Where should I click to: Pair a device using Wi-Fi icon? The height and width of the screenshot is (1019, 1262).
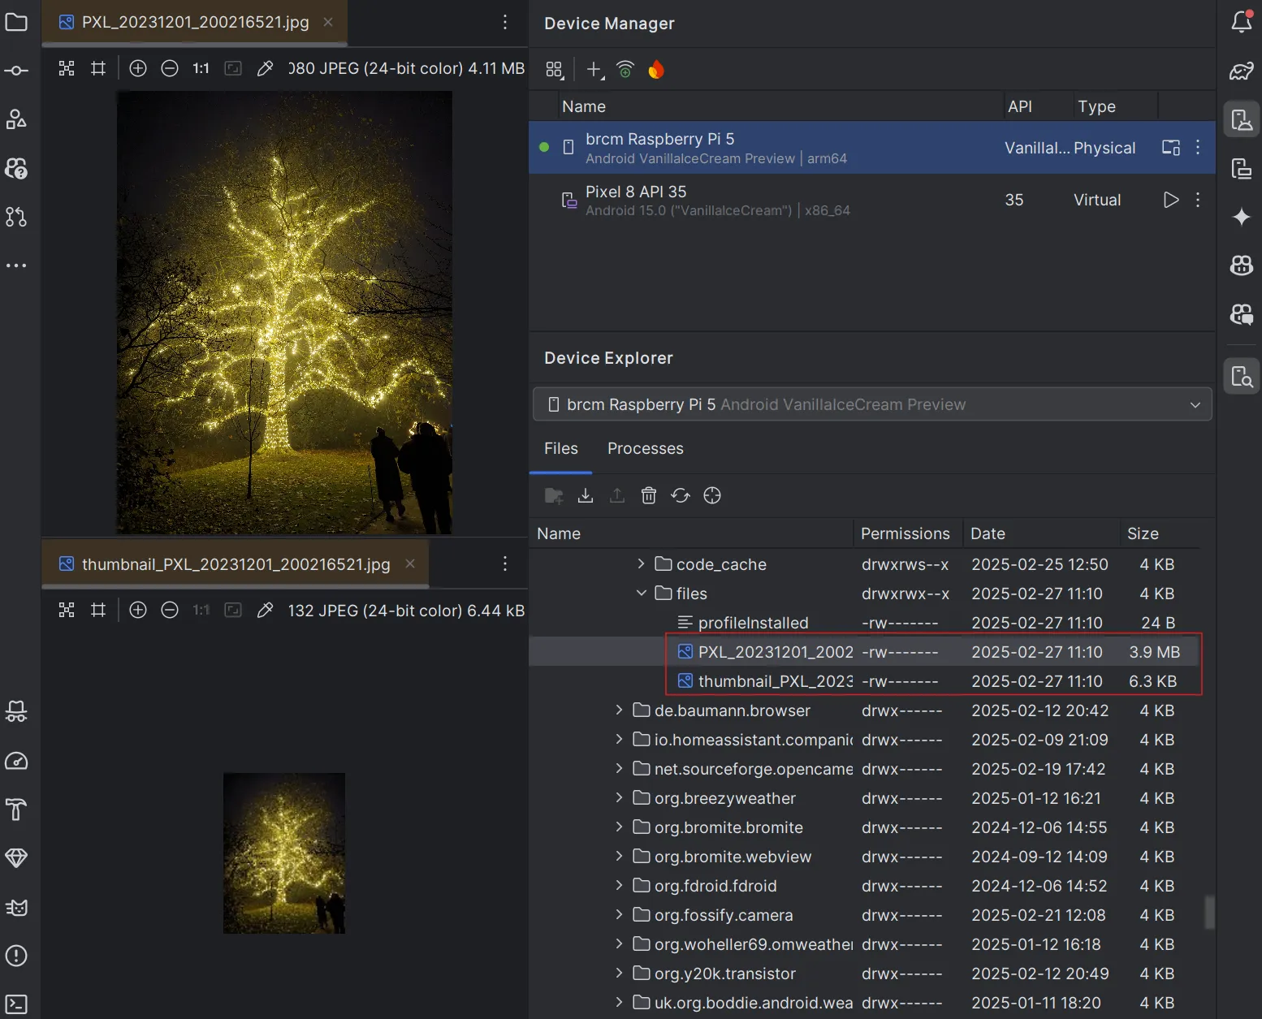(625, 70)
